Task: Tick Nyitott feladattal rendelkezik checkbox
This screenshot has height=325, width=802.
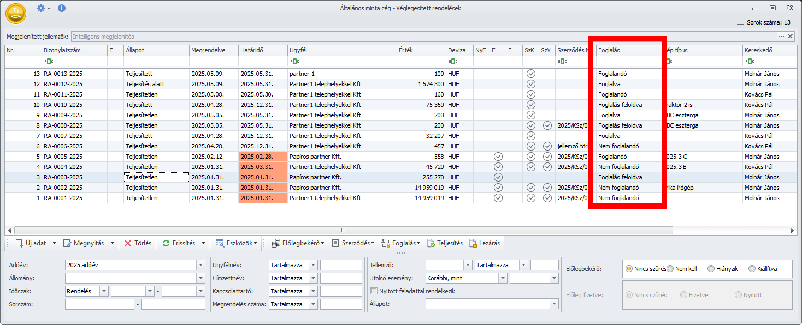Action: pyautogui.click(x=374, y=291)
